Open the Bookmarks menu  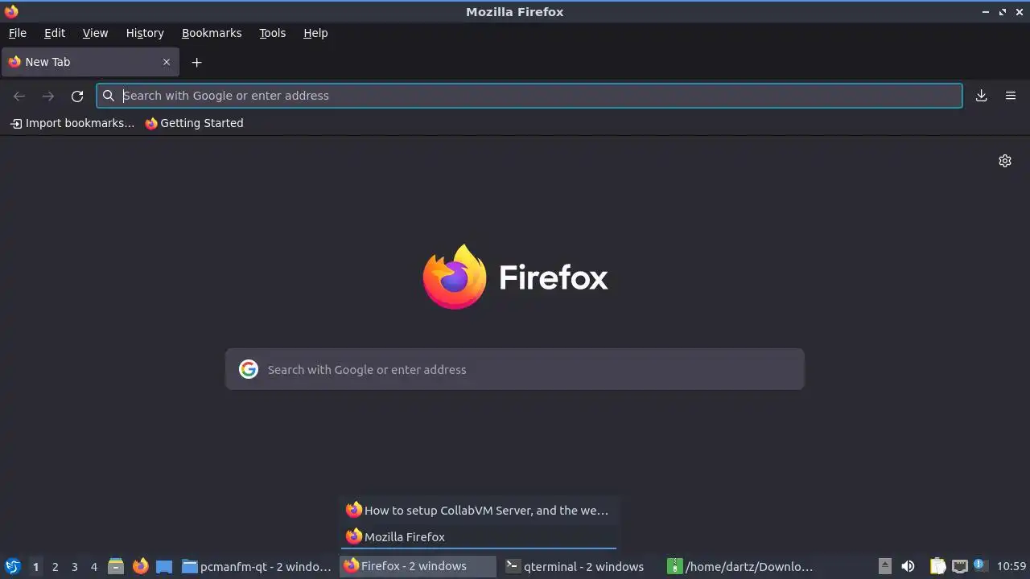[x=212, y=33]
